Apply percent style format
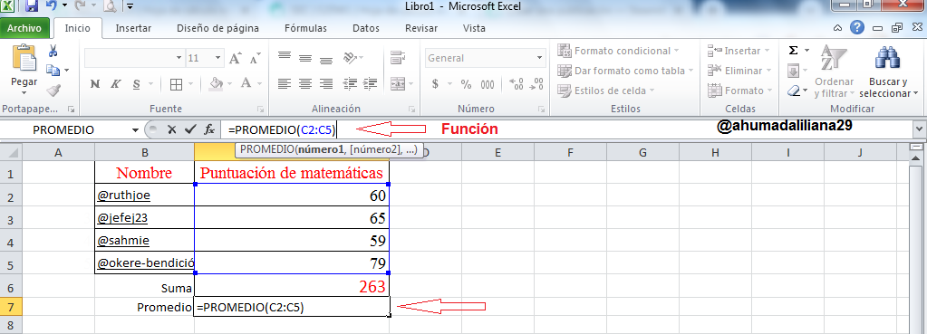Viewport: 927px width, 334px height. coord(466,84)
